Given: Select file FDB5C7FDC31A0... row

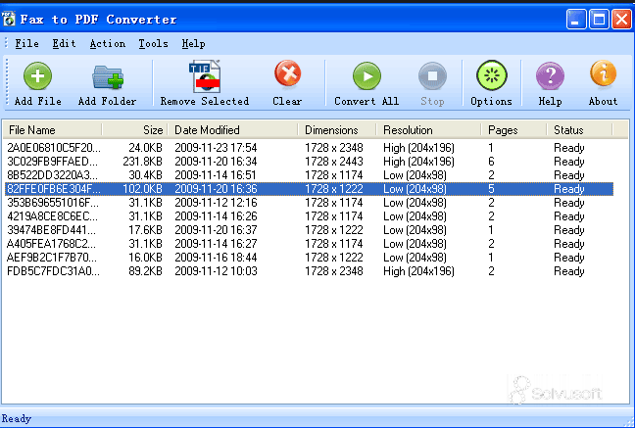Looking at the screenshot, I should point(309,271).
